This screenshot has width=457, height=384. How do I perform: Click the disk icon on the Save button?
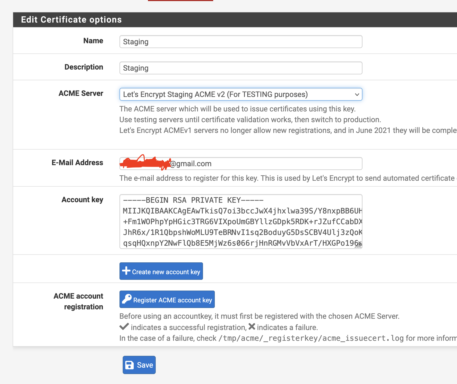(130, 365)
